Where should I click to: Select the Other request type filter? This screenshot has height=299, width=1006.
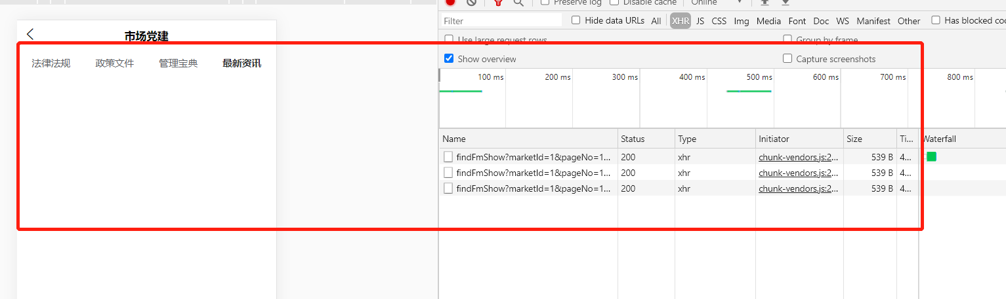point(909,21)
